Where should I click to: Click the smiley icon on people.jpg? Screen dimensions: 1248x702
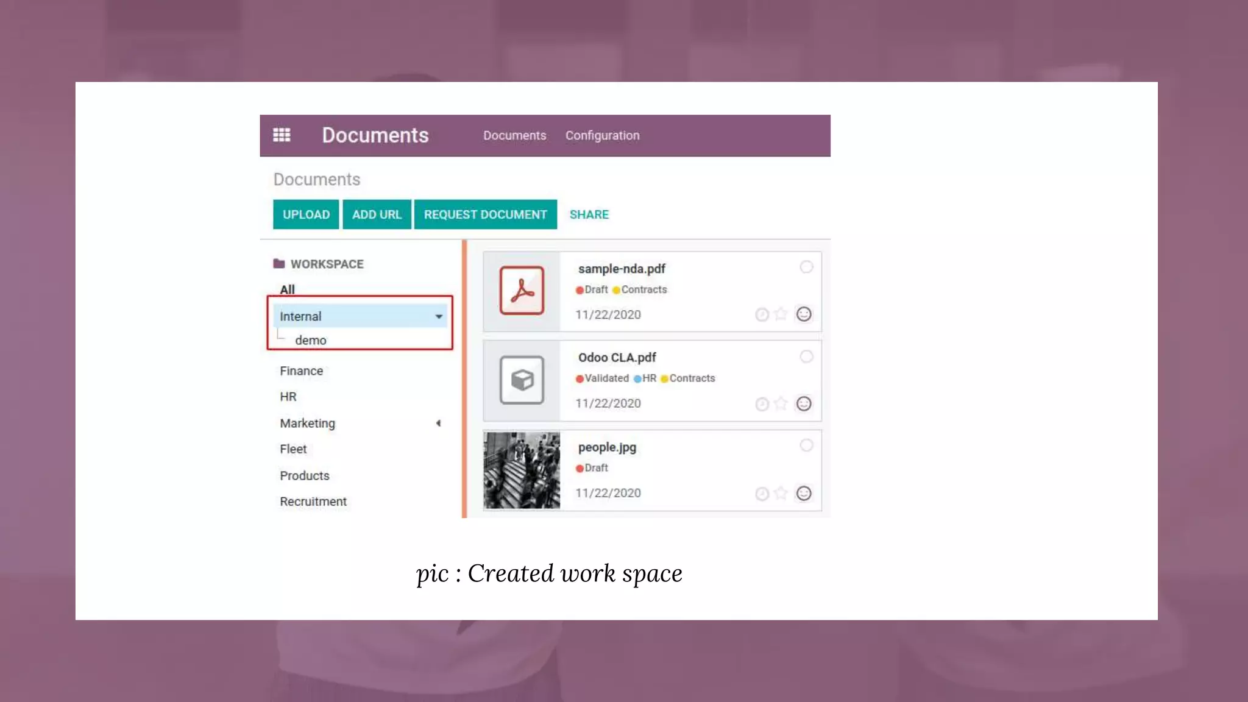pyautogui.click(x=804, y=494)
